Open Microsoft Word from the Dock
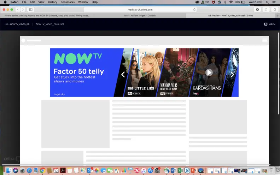The height and width of the screenshot is (175, 280). tap(173, 170)
